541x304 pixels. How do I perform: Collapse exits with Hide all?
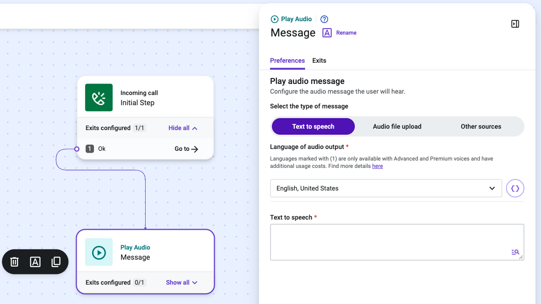point(183,128)
